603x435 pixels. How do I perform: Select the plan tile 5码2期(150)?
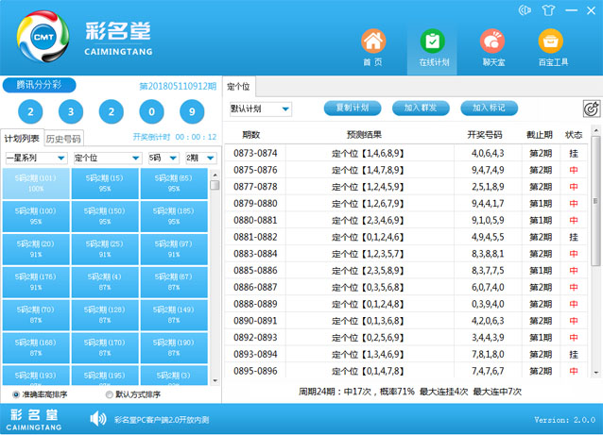[x=105, y=216]
